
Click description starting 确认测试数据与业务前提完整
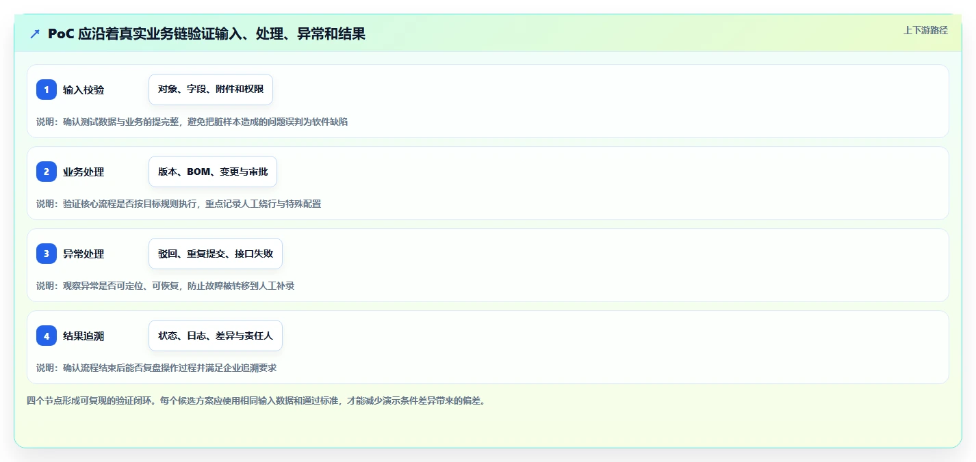click(192, 122)
